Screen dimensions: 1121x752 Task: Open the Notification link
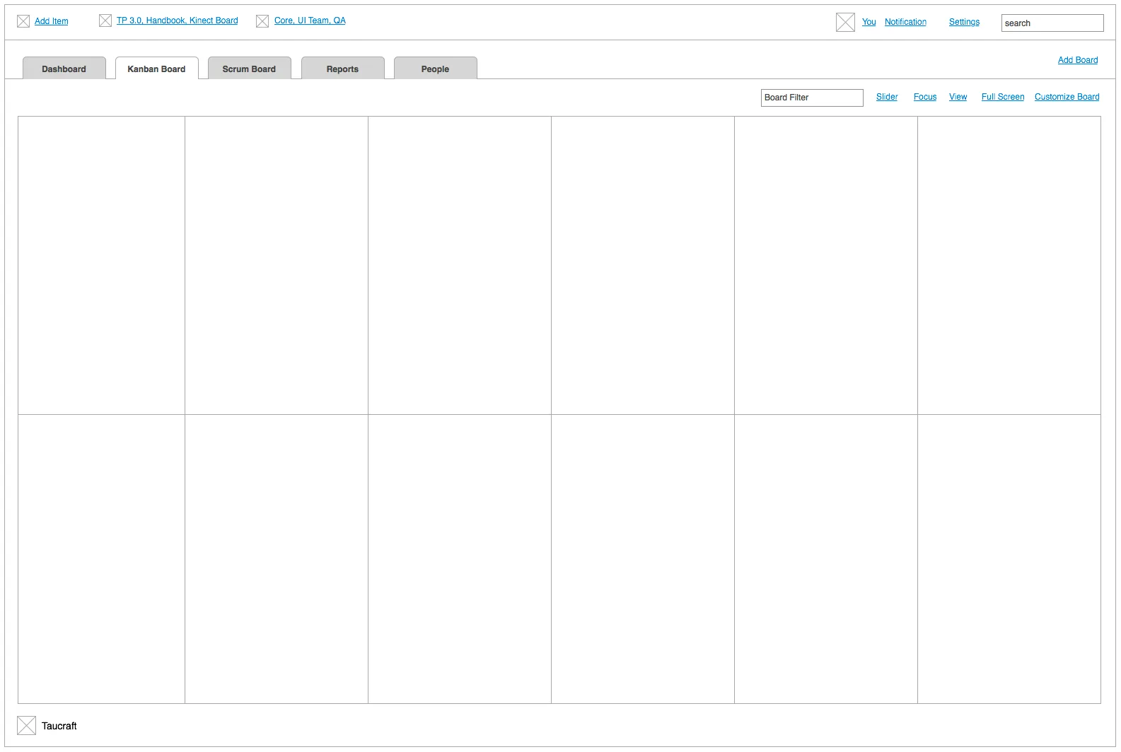[905, 22]
